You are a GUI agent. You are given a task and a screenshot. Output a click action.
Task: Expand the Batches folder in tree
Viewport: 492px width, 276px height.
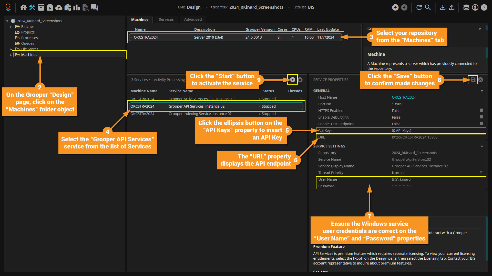click(x=11, y=27)
